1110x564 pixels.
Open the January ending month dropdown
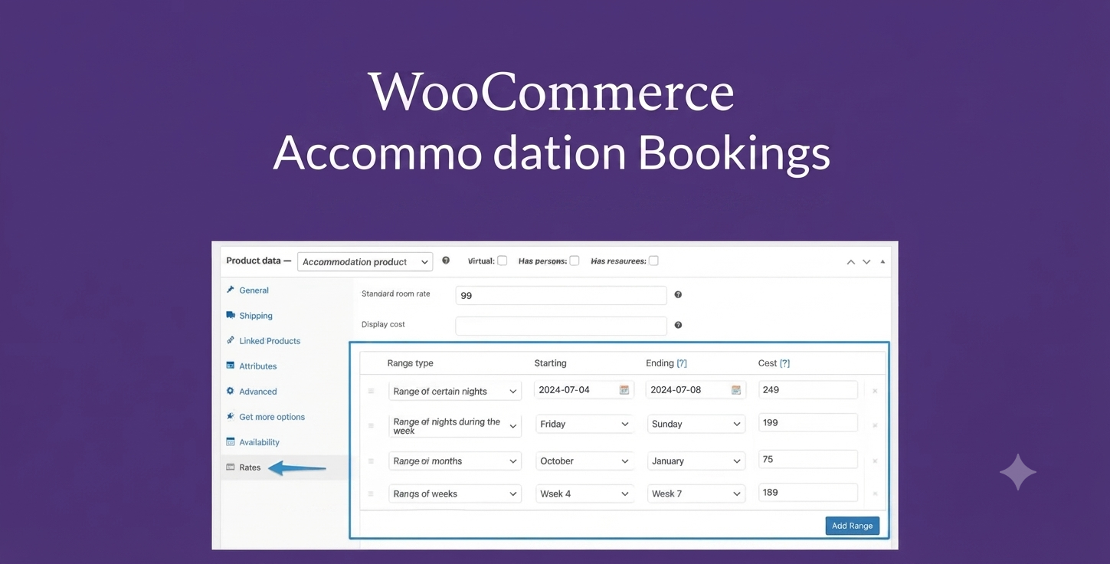coord(696,461)
